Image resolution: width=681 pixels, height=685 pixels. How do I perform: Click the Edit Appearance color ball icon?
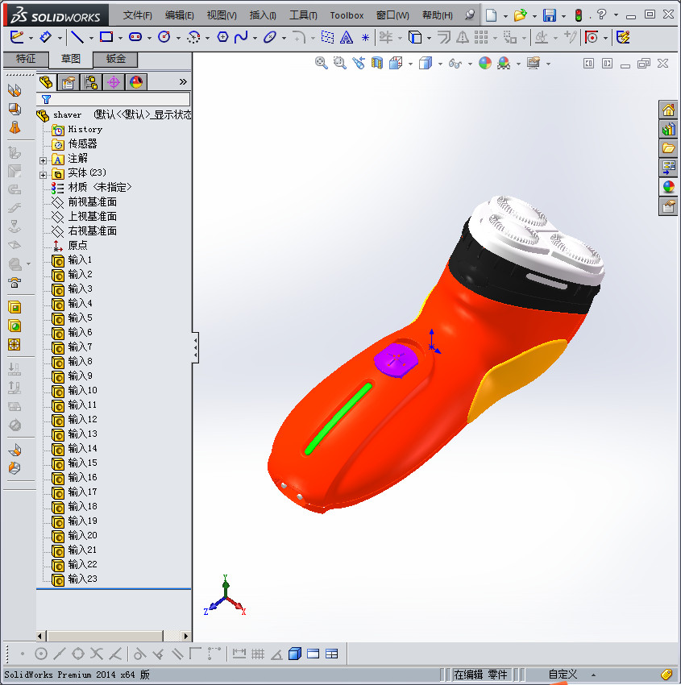485,64
